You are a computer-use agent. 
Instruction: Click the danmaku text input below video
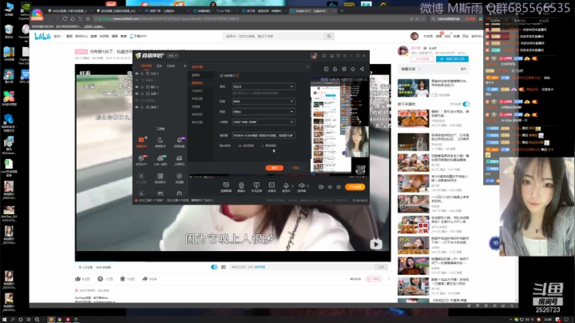click(302, 267)
